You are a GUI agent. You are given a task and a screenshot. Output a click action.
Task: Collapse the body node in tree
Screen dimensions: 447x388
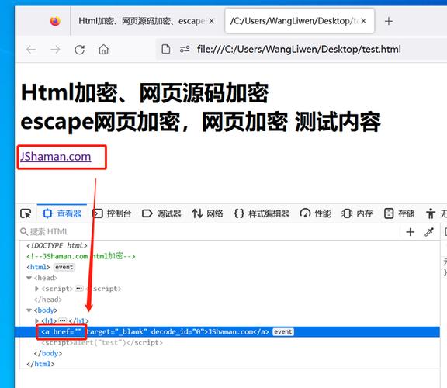pyautogui.click(x=29, y=310)
